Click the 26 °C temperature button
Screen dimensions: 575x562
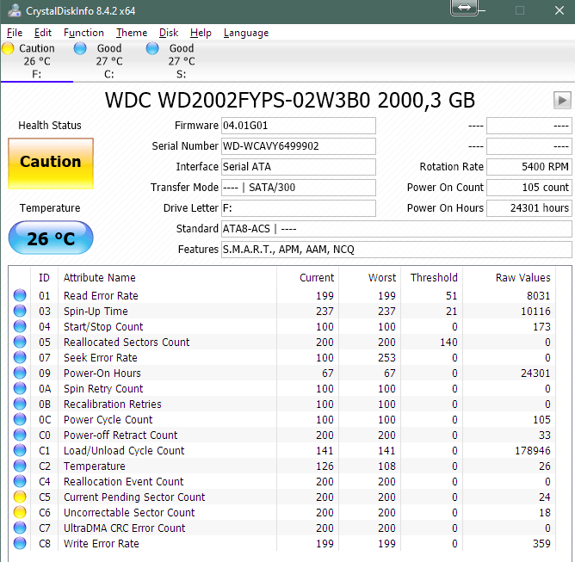click(x=50, y=238)
